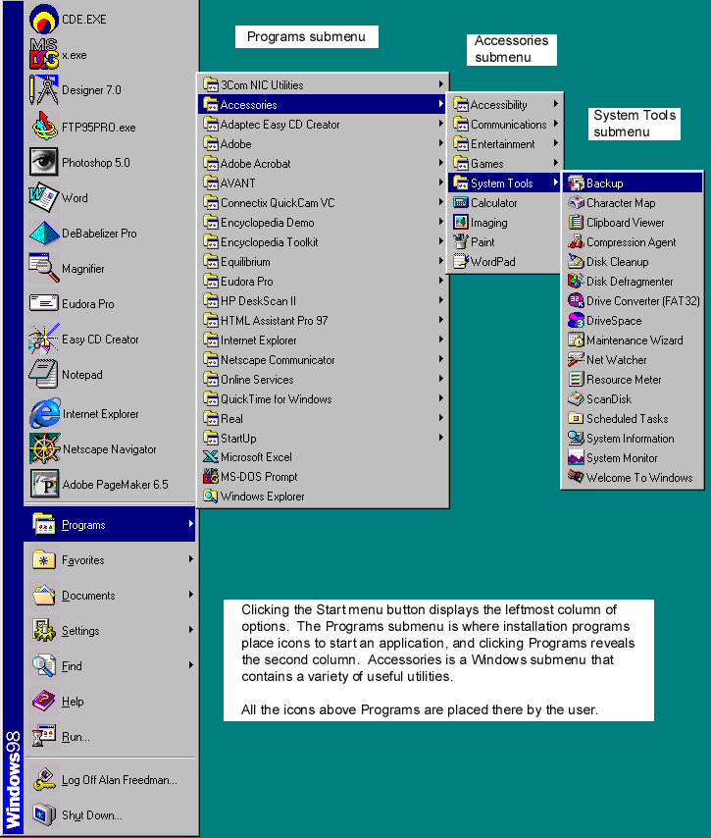This screenshot has height=838, width=711.
Task: Open DeBabelizer Pro pyramid icon
Action: coord(44,233)
